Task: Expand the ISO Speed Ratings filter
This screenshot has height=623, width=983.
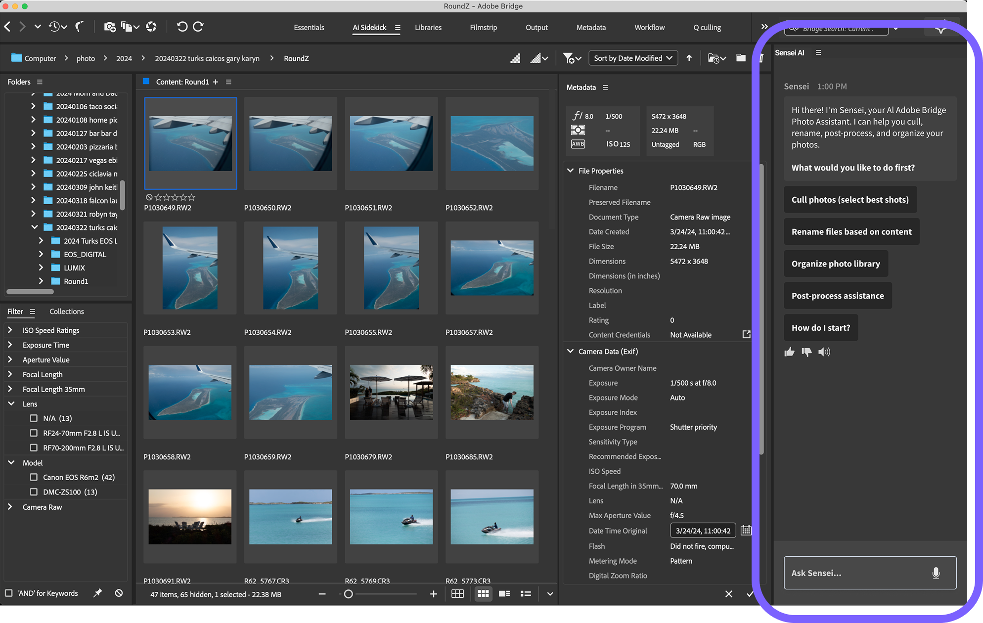Action: pyautogui.click(x=10, y=330)
